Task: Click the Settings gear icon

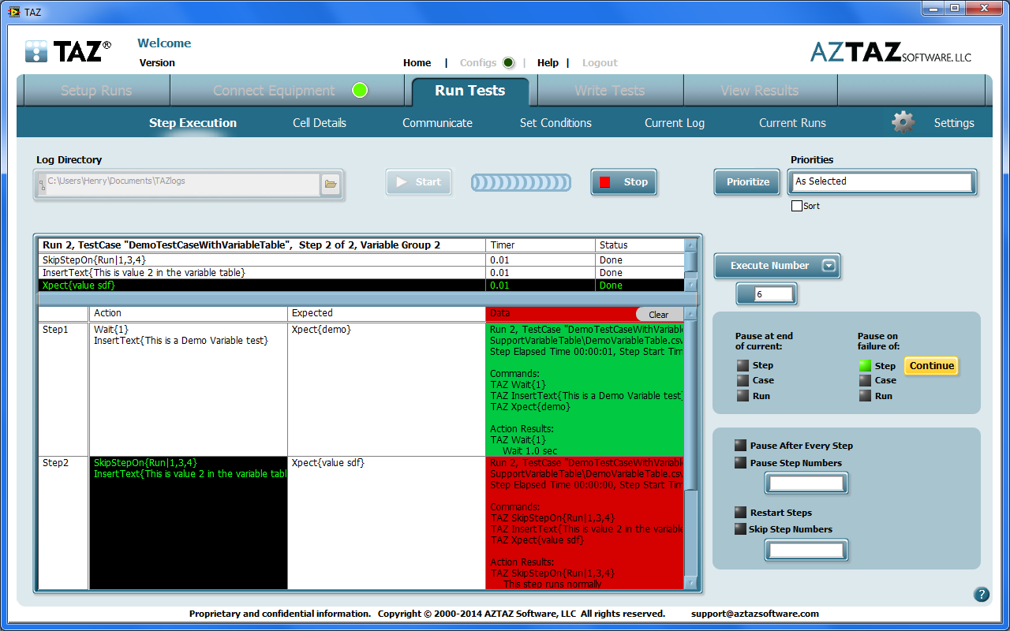Action: tap(903, 122)
